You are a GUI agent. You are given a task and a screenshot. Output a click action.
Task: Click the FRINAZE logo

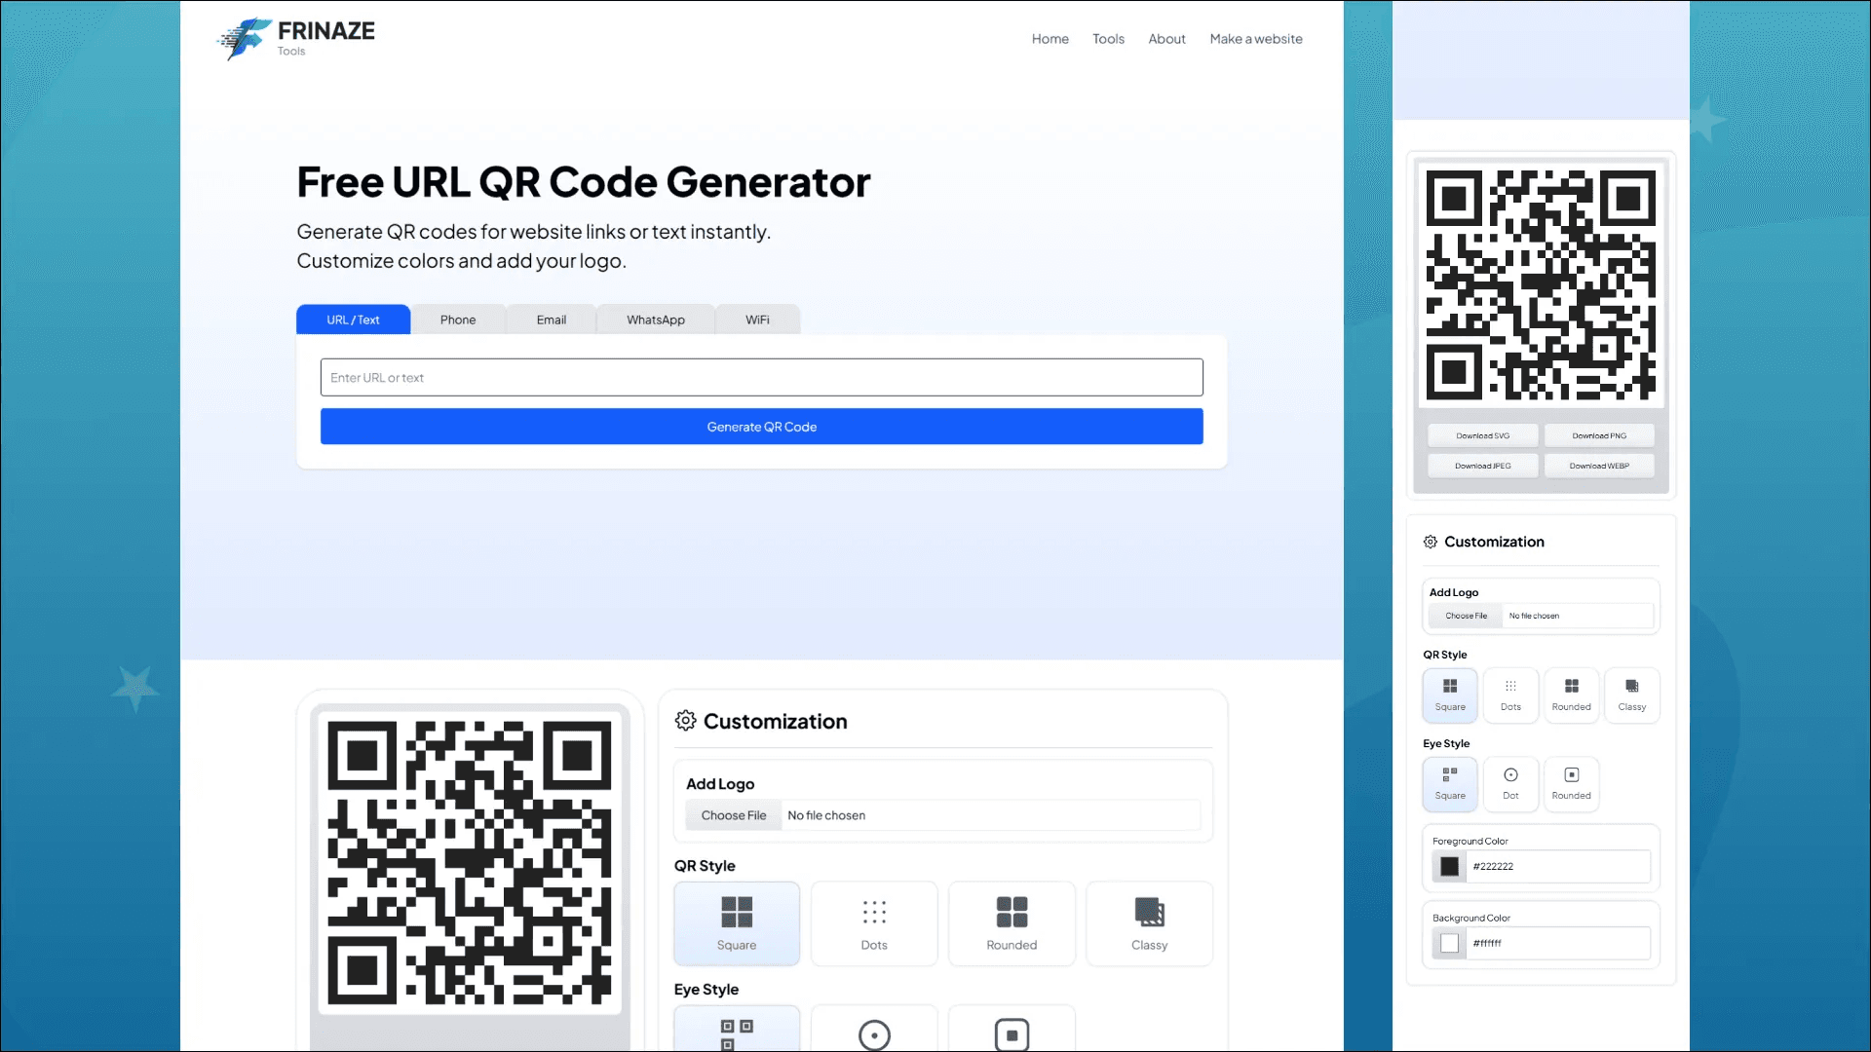point(295,38)
